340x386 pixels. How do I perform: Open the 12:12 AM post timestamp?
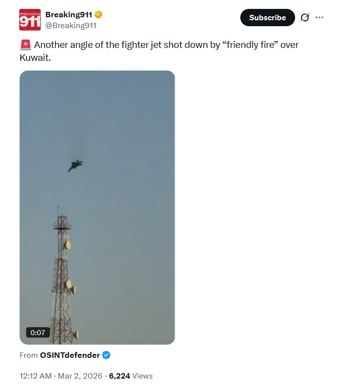point(36,376)
